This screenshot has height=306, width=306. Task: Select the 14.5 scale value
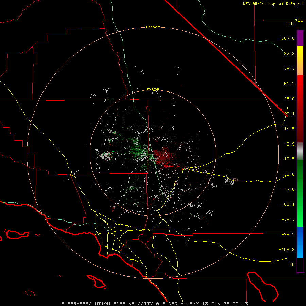point(289,129)
